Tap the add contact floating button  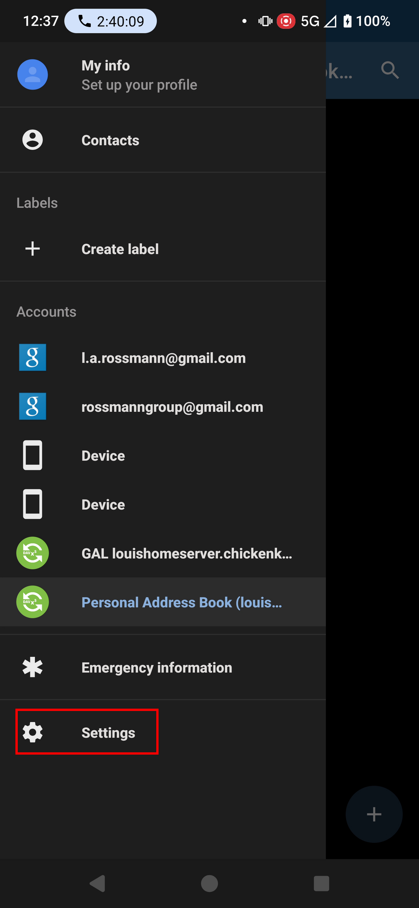[x=373, y=814]
